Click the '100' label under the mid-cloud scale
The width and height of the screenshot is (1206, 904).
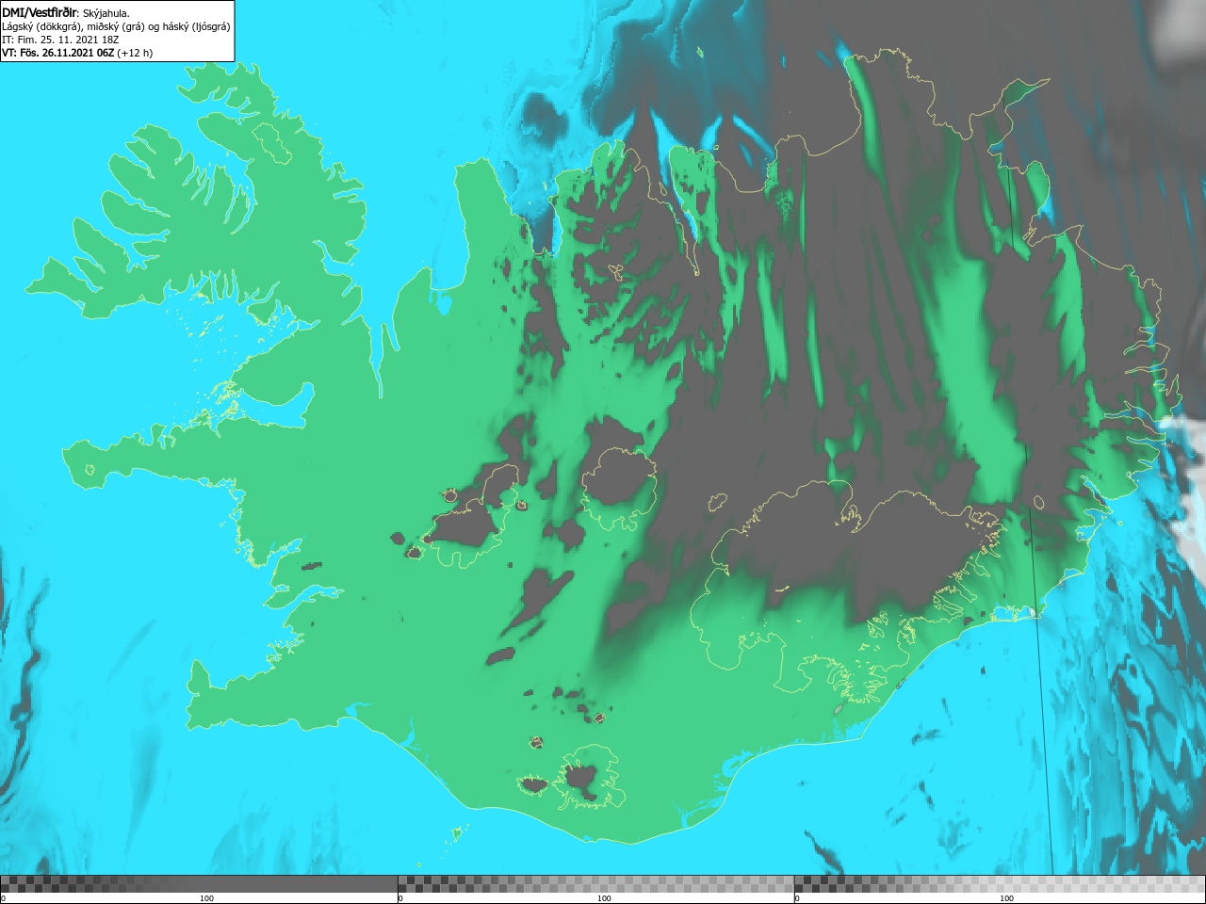click(604, 898)
